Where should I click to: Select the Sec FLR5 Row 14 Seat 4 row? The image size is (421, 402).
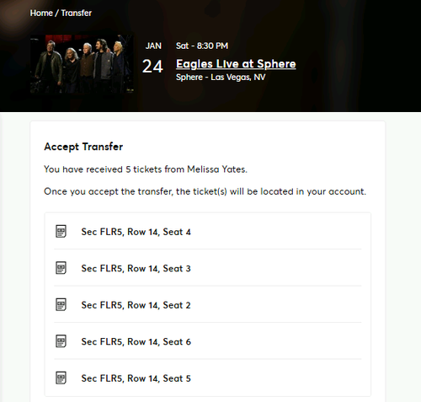pos(208,232)
